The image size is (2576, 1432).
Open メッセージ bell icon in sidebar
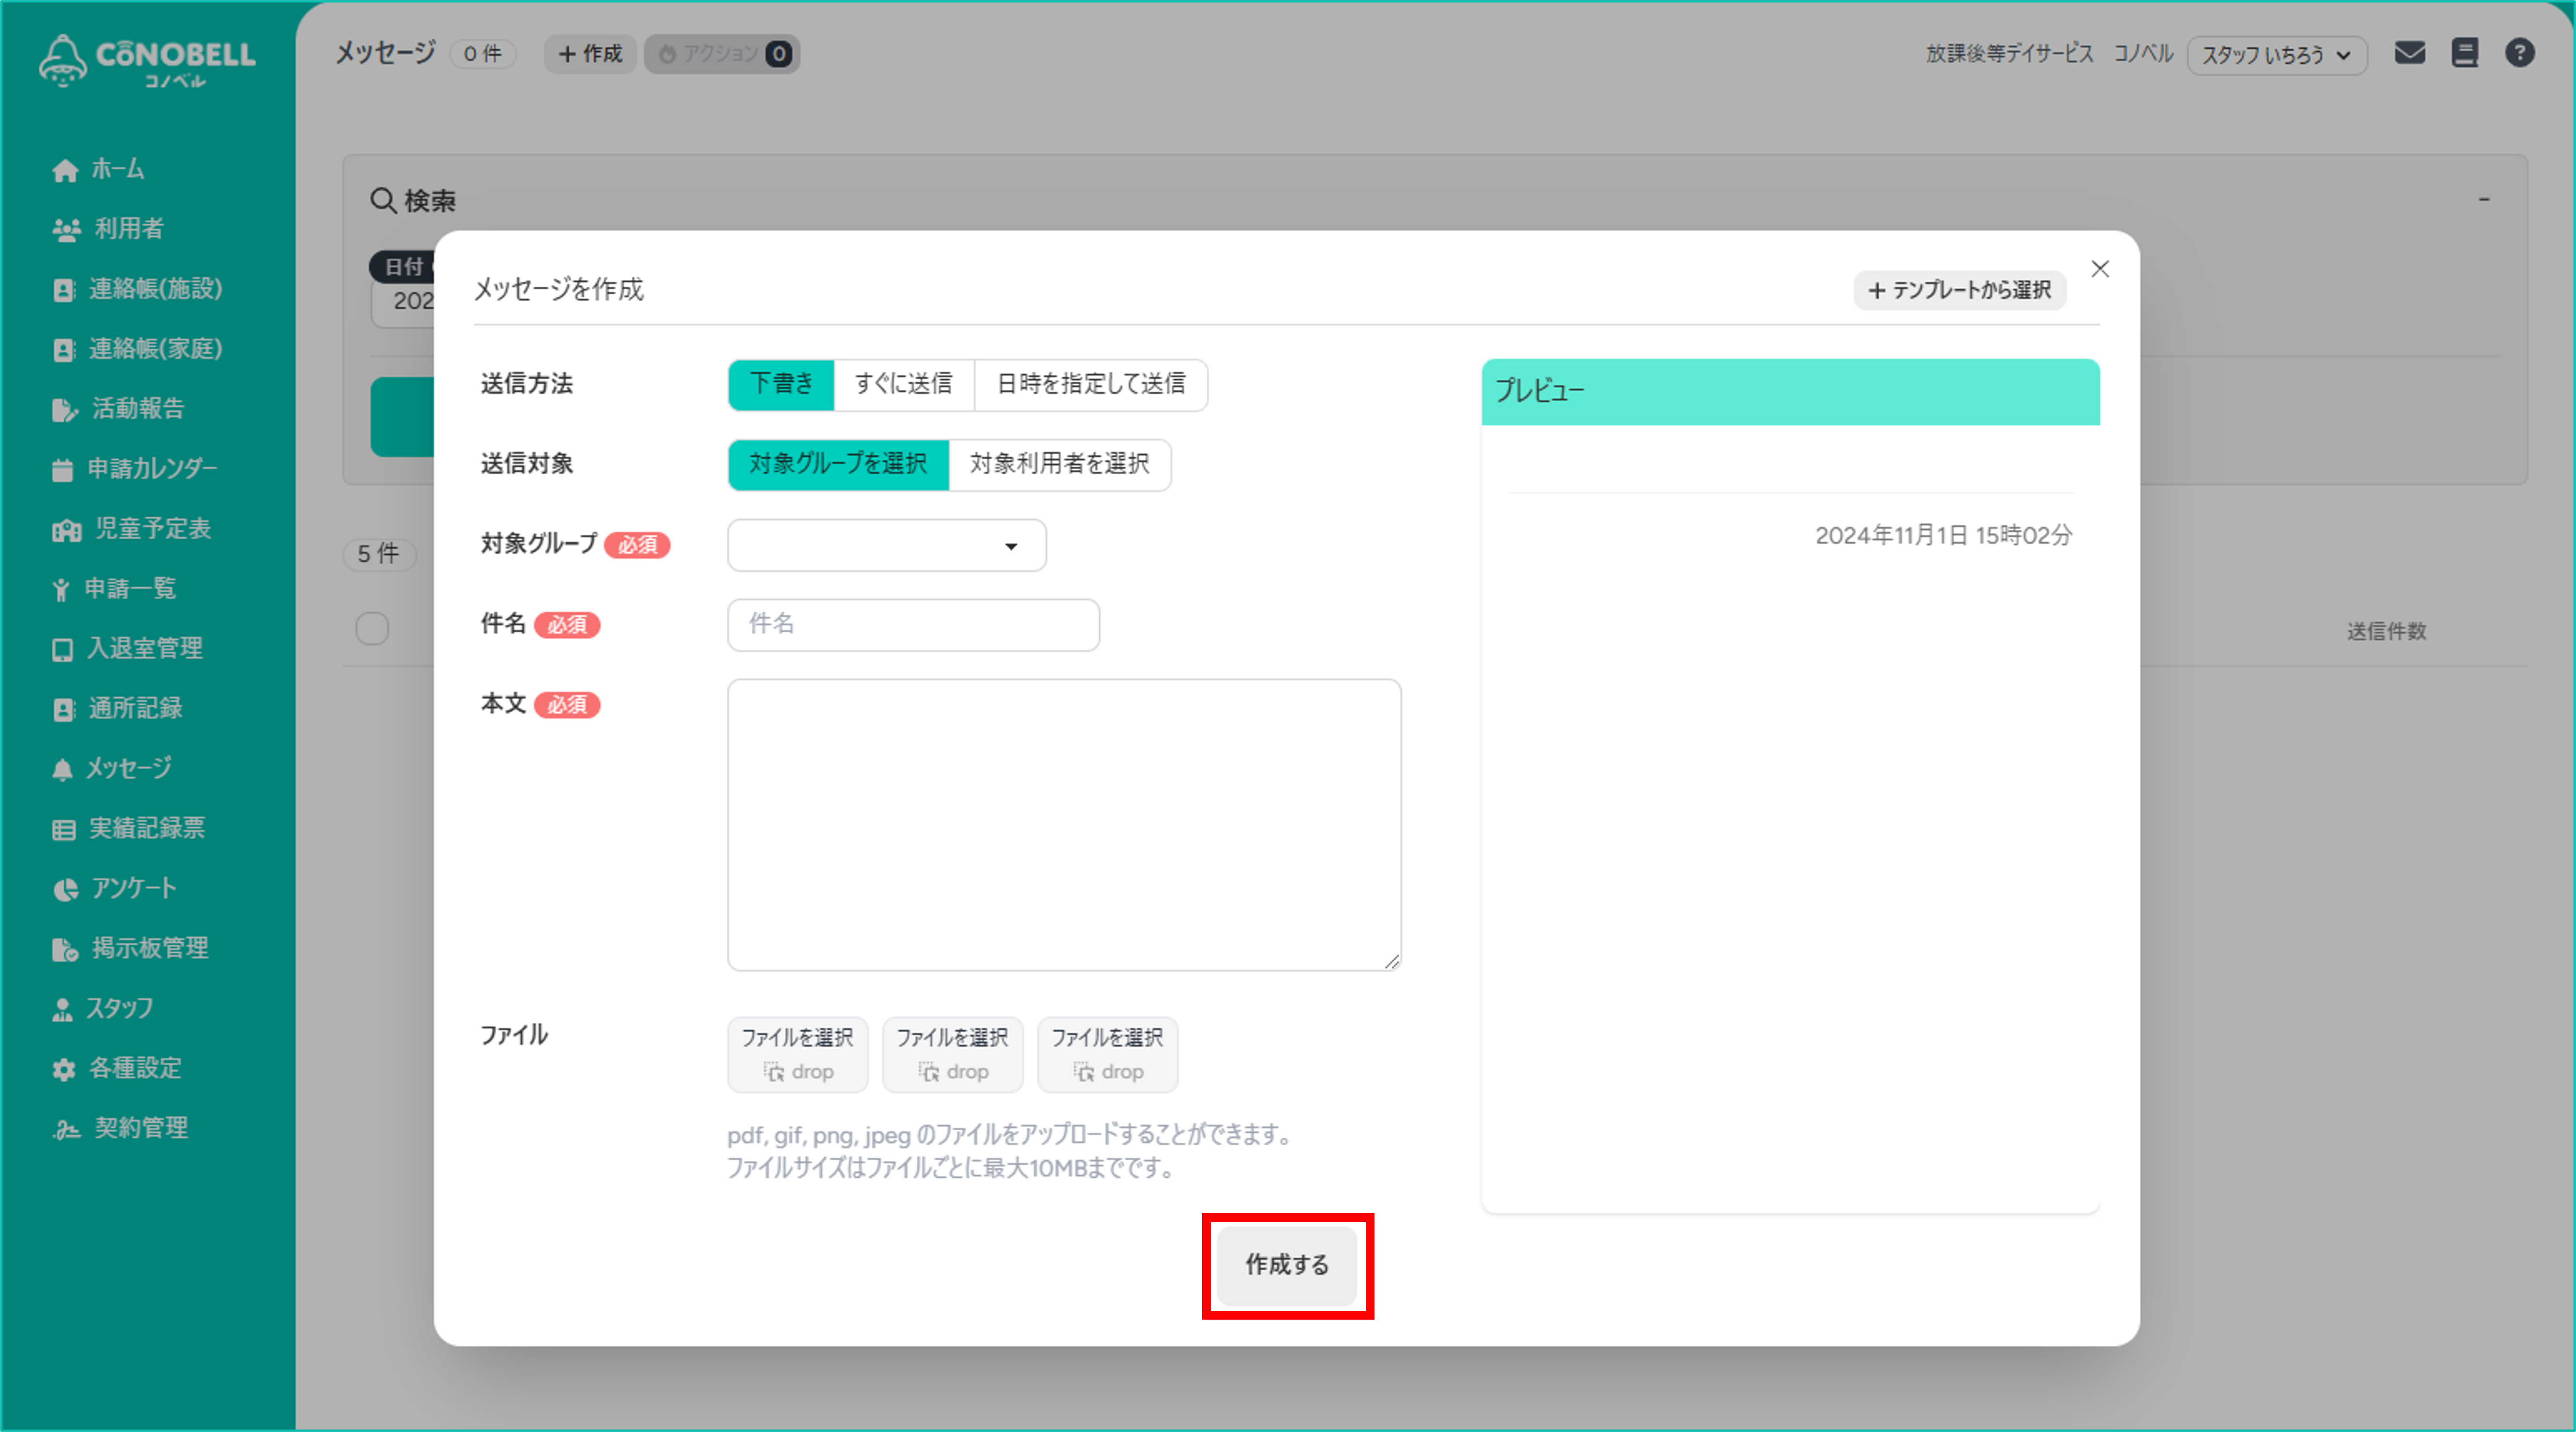62,770
